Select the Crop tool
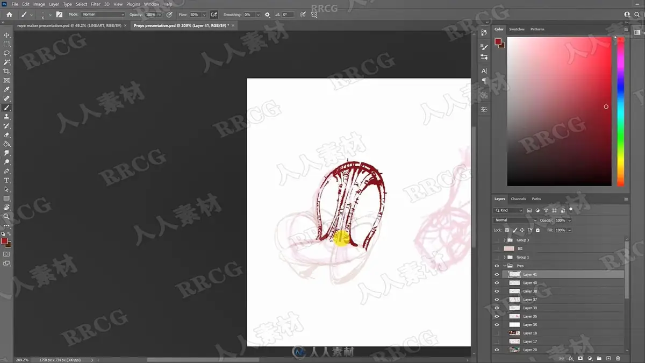The height and width of the screenshot is (363, 645). coord(7,72)
